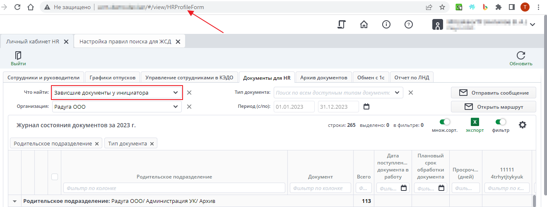This screenshot has width=547, height=207.
Task: Disable the фильтр toggle switch
Action: [x=501, y=122]
